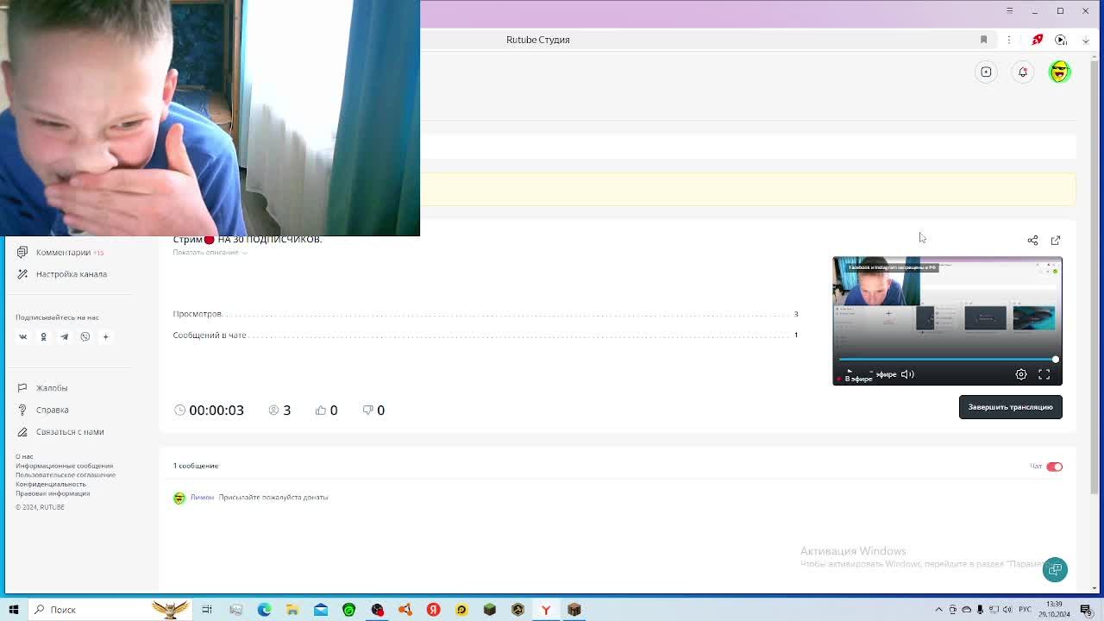Open player settings gear in stream preview
Image resolution: width=1104 pixels, height=621 pixels.
click(x=1021, y=374)
